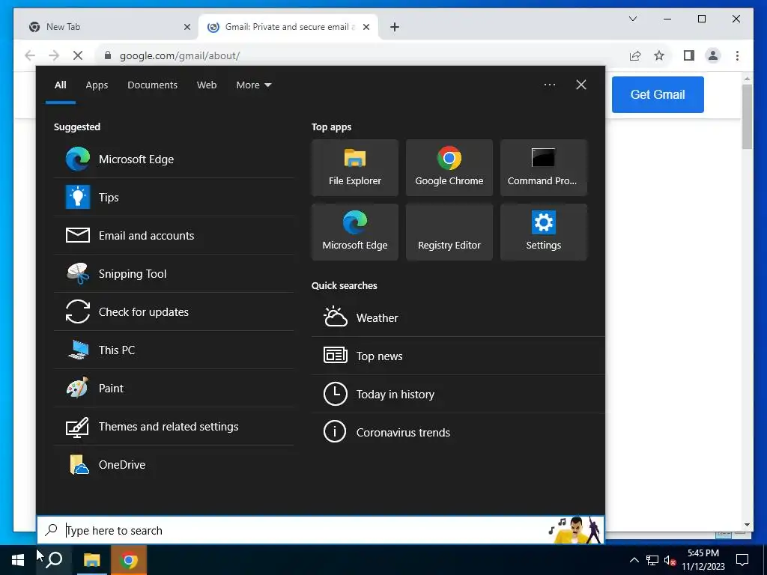This screenshot has width=767, height=575.
Task: Go back in Chrome
Action: coord(30,55)
